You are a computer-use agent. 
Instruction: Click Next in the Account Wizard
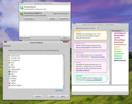point(63,96)
